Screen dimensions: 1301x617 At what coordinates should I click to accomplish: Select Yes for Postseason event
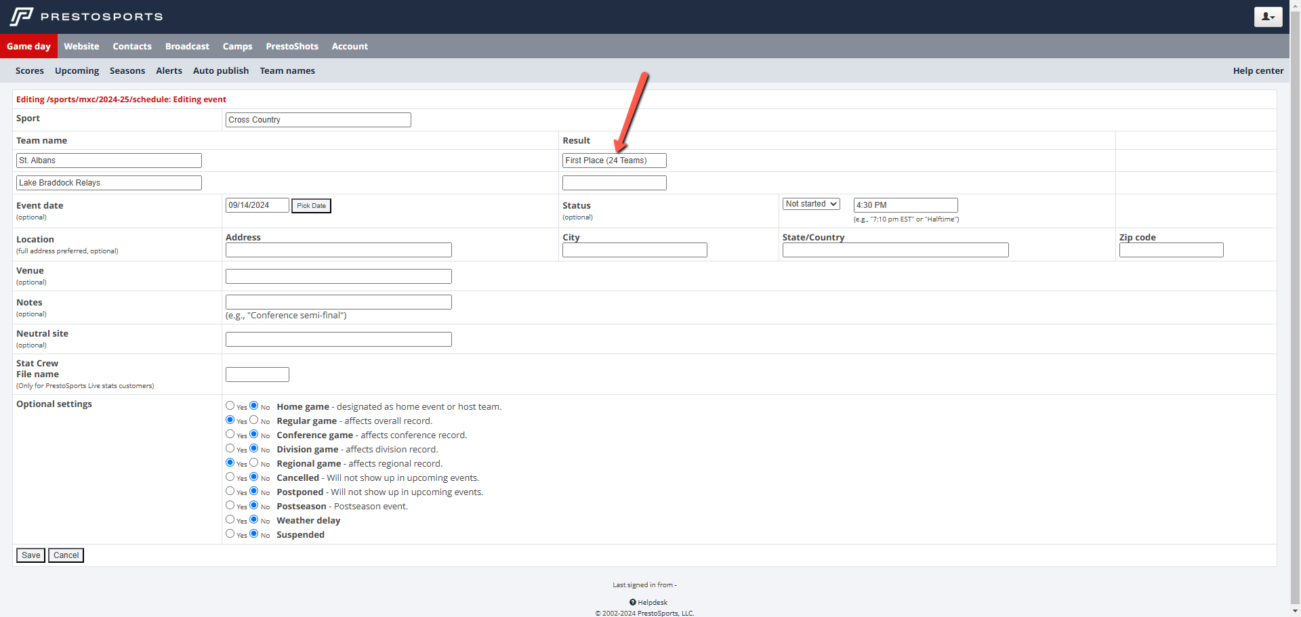[x=230, y=505]
